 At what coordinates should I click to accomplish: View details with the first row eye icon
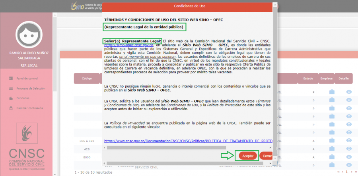[x=349, y=92]
